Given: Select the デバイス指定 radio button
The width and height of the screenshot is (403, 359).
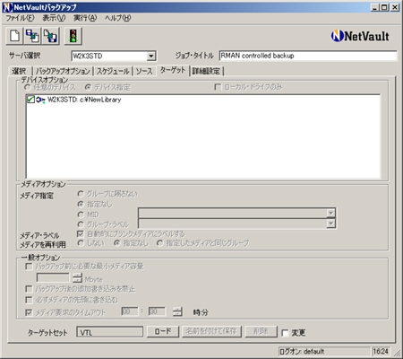Looking at the screenshot, I should click(x=88, y=87).
